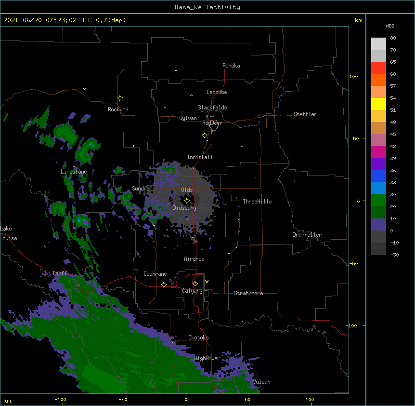Click the yellow diamond marker below Cochrane
Screen dimensions: 415x406
(x=164, y=284)
